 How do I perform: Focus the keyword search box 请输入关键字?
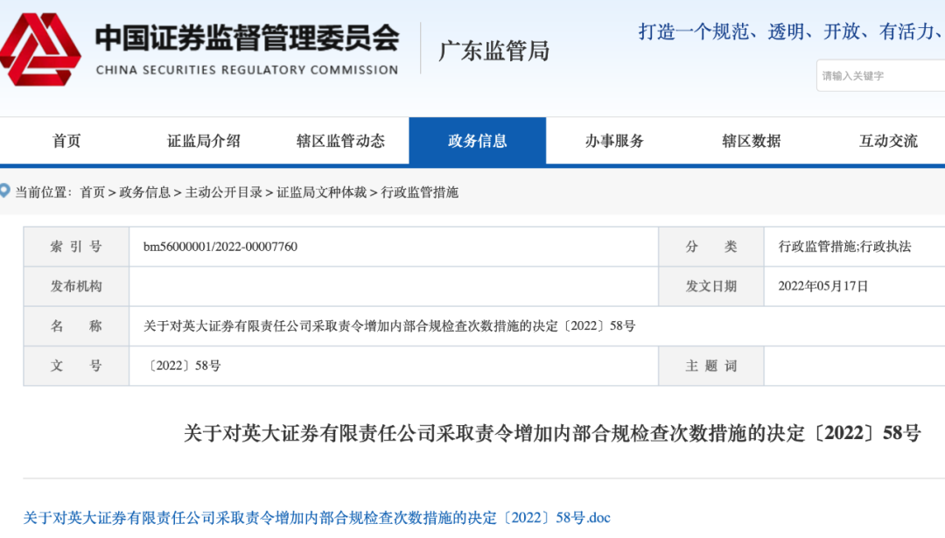pos(880,76)
